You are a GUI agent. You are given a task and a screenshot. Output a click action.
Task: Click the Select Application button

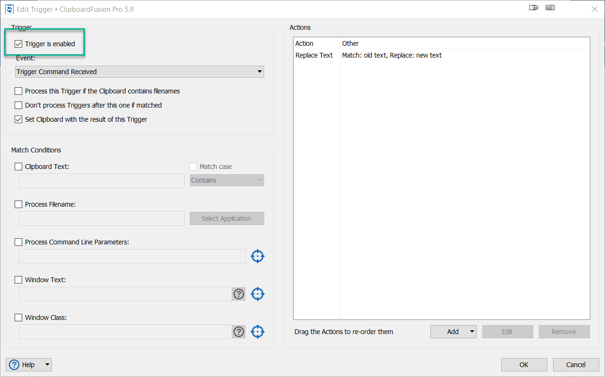227,218
